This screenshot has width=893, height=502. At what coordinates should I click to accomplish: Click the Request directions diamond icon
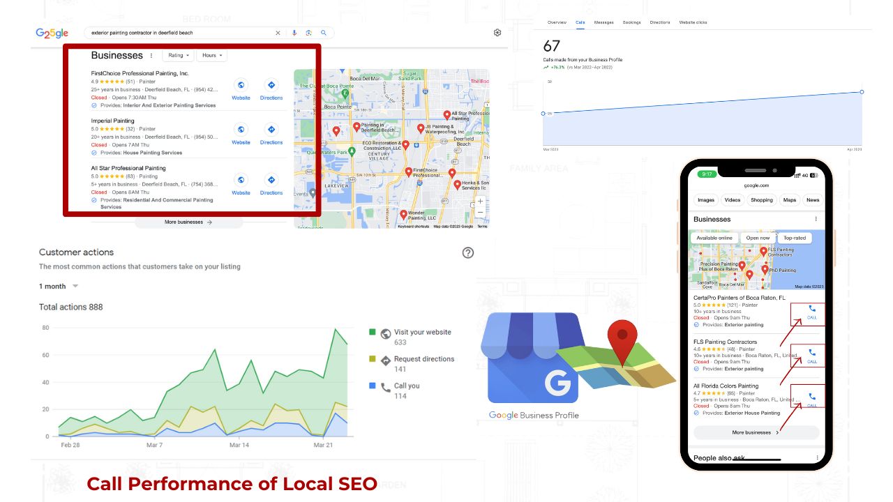click(x=386, y=360)
